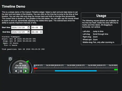Open calendar picker for End time date
Screen dimensions: 122x91
coord(28,32)
